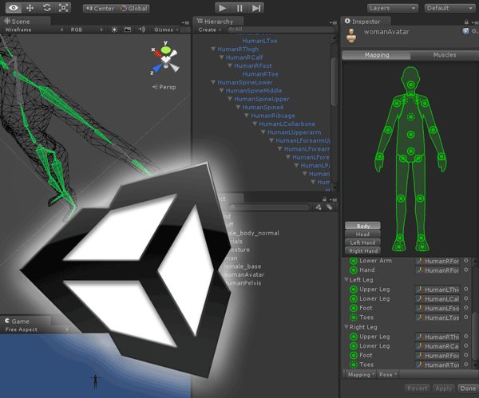Select the Mapping tab in Inspector
This screenshot has height=398, width=479.
[x=377, y=55]
